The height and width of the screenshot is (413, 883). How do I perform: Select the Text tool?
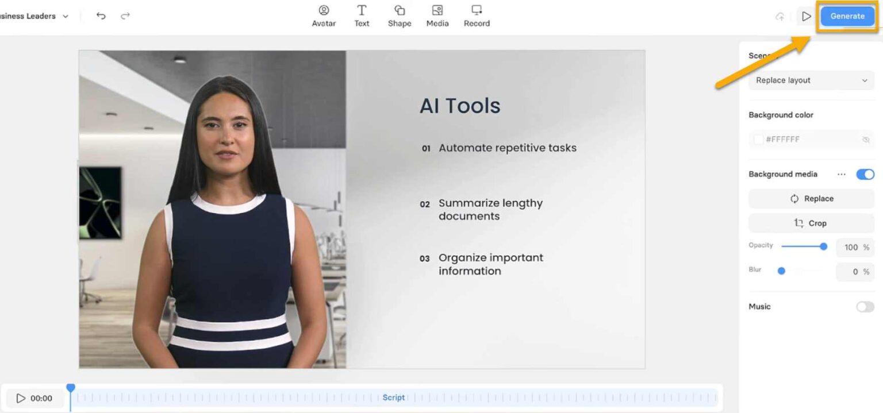(362, 16)
